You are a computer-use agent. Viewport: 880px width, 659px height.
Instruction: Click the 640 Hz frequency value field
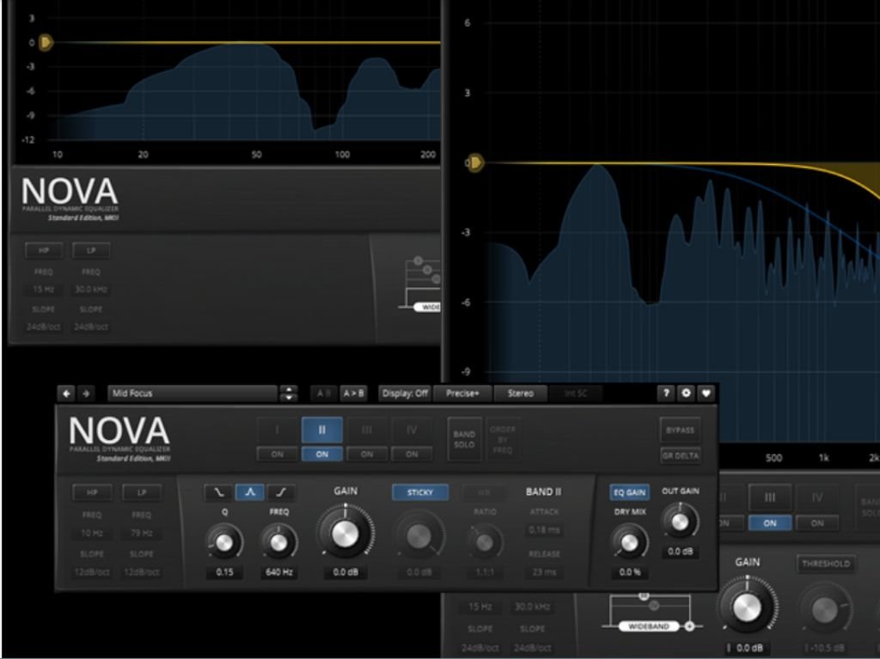[x=279, y=572]
